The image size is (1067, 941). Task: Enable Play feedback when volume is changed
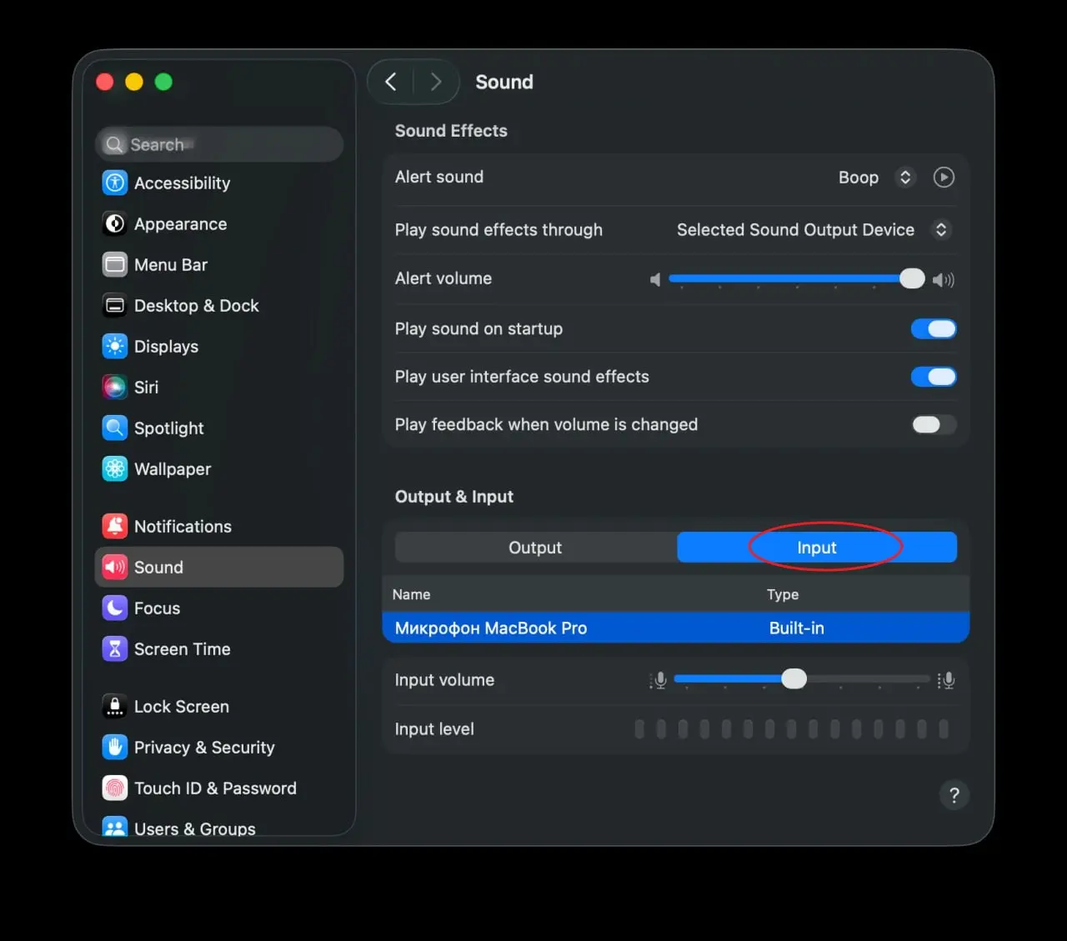tap(934, 425)
